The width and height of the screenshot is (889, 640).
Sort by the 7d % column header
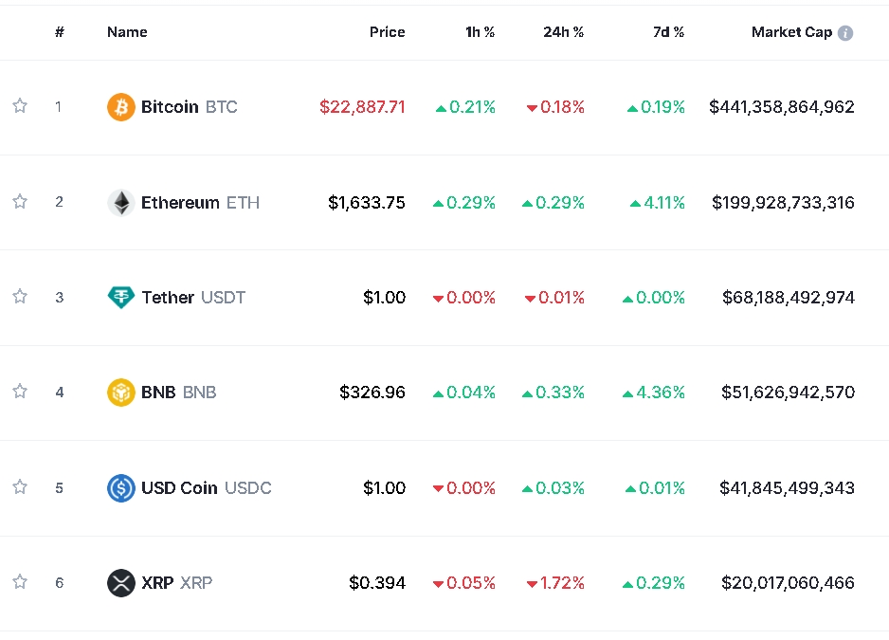click(x=668, y=32)
